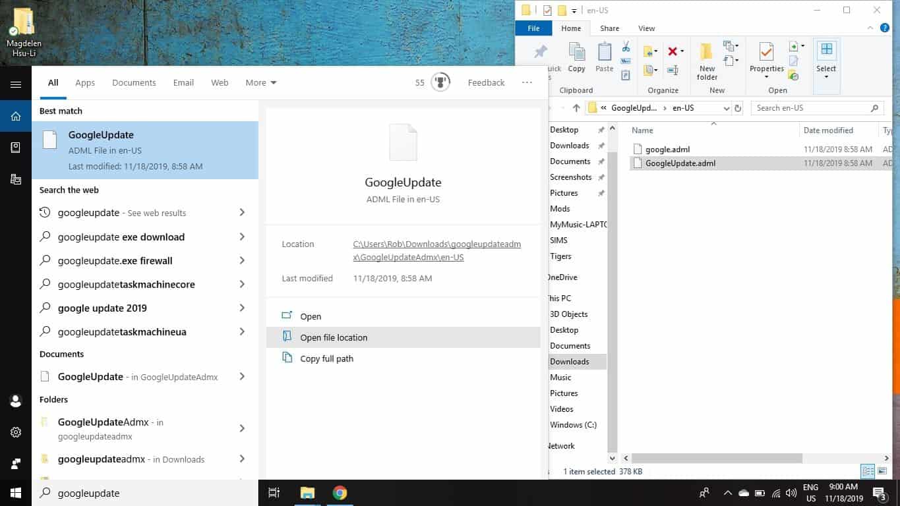This screenshot has height=506, width=900.
Task: Click the Settings gear in search sidebar
Action: pos(16,432)
